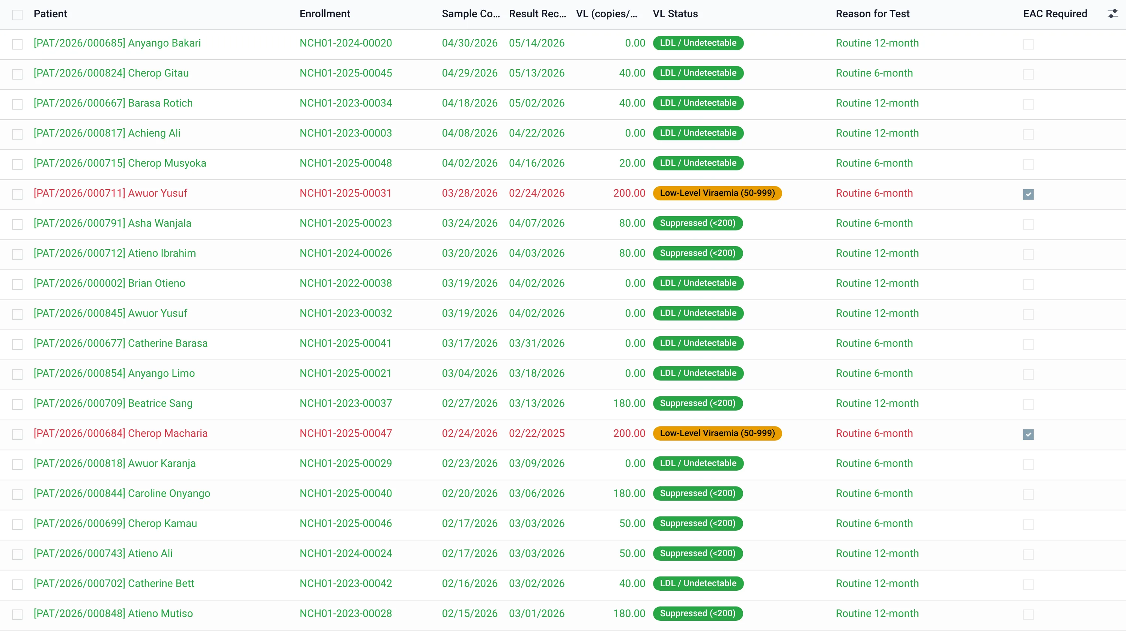
Task: Click LDL / Undetectable badge for Achieng Ali
Action: (x=698, y=133)
